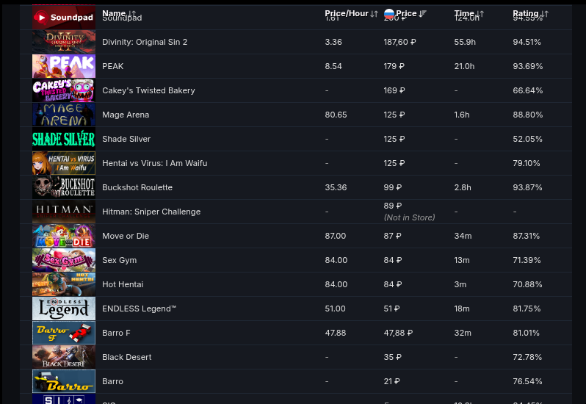The width and height of the screenshot is (586, 404).
Task: Sort by Price/Hour arrows icon
Action: click(374, 14)
